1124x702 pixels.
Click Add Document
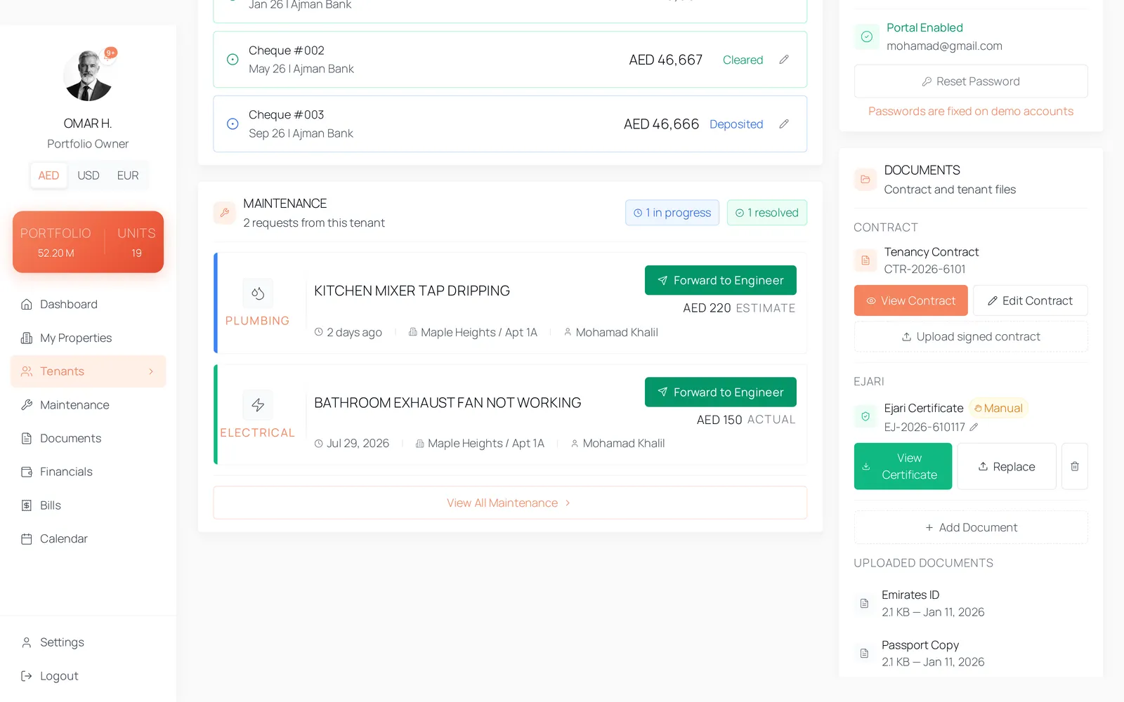click(971, 527)
